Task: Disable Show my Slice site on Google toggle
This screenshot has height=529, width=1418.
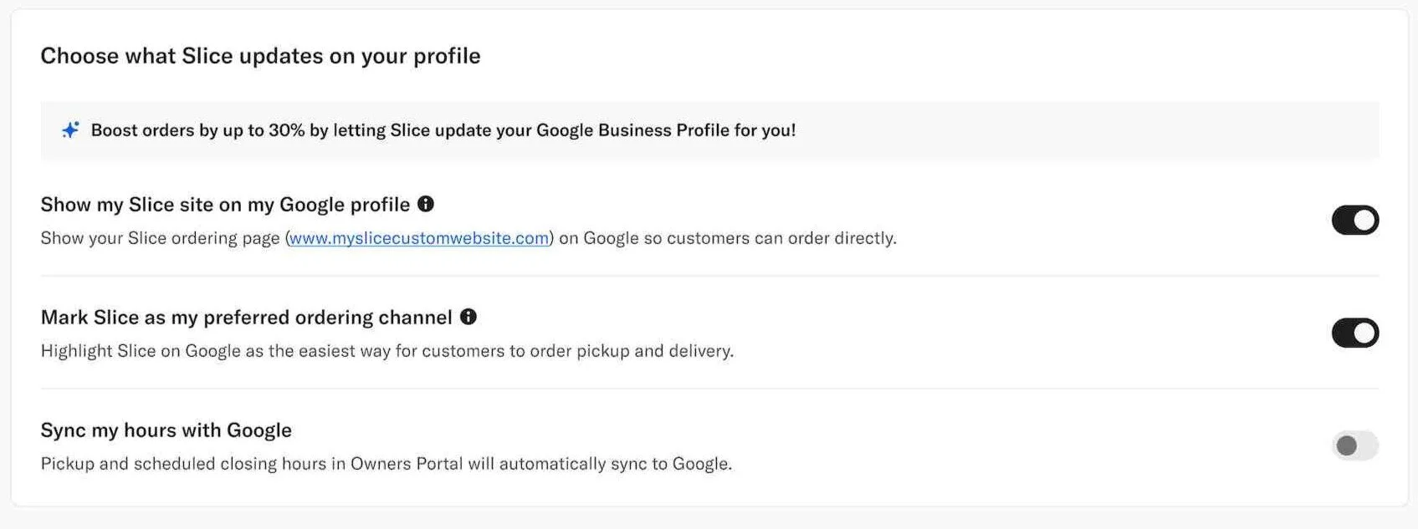Action: (1354, 221)
